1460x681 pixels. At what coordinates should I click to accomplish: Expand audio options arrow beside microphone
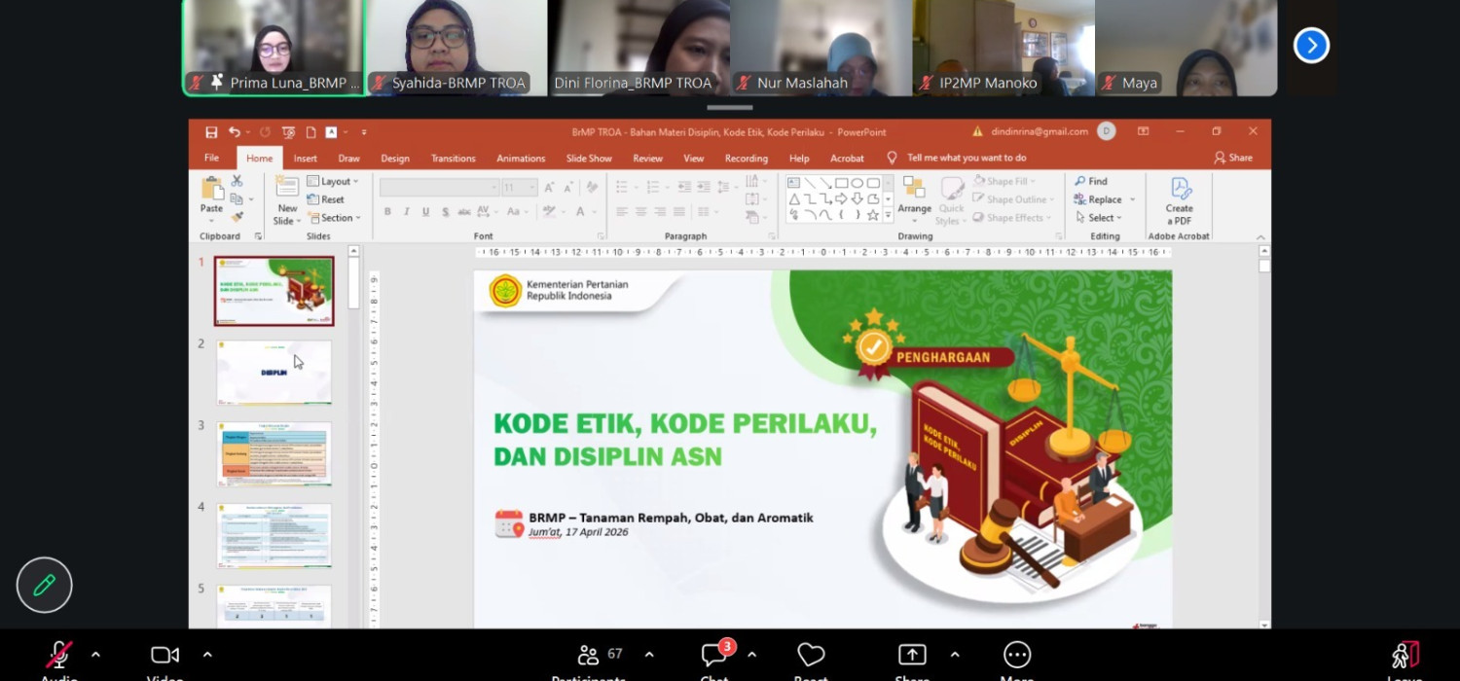(x=95, y=655)
